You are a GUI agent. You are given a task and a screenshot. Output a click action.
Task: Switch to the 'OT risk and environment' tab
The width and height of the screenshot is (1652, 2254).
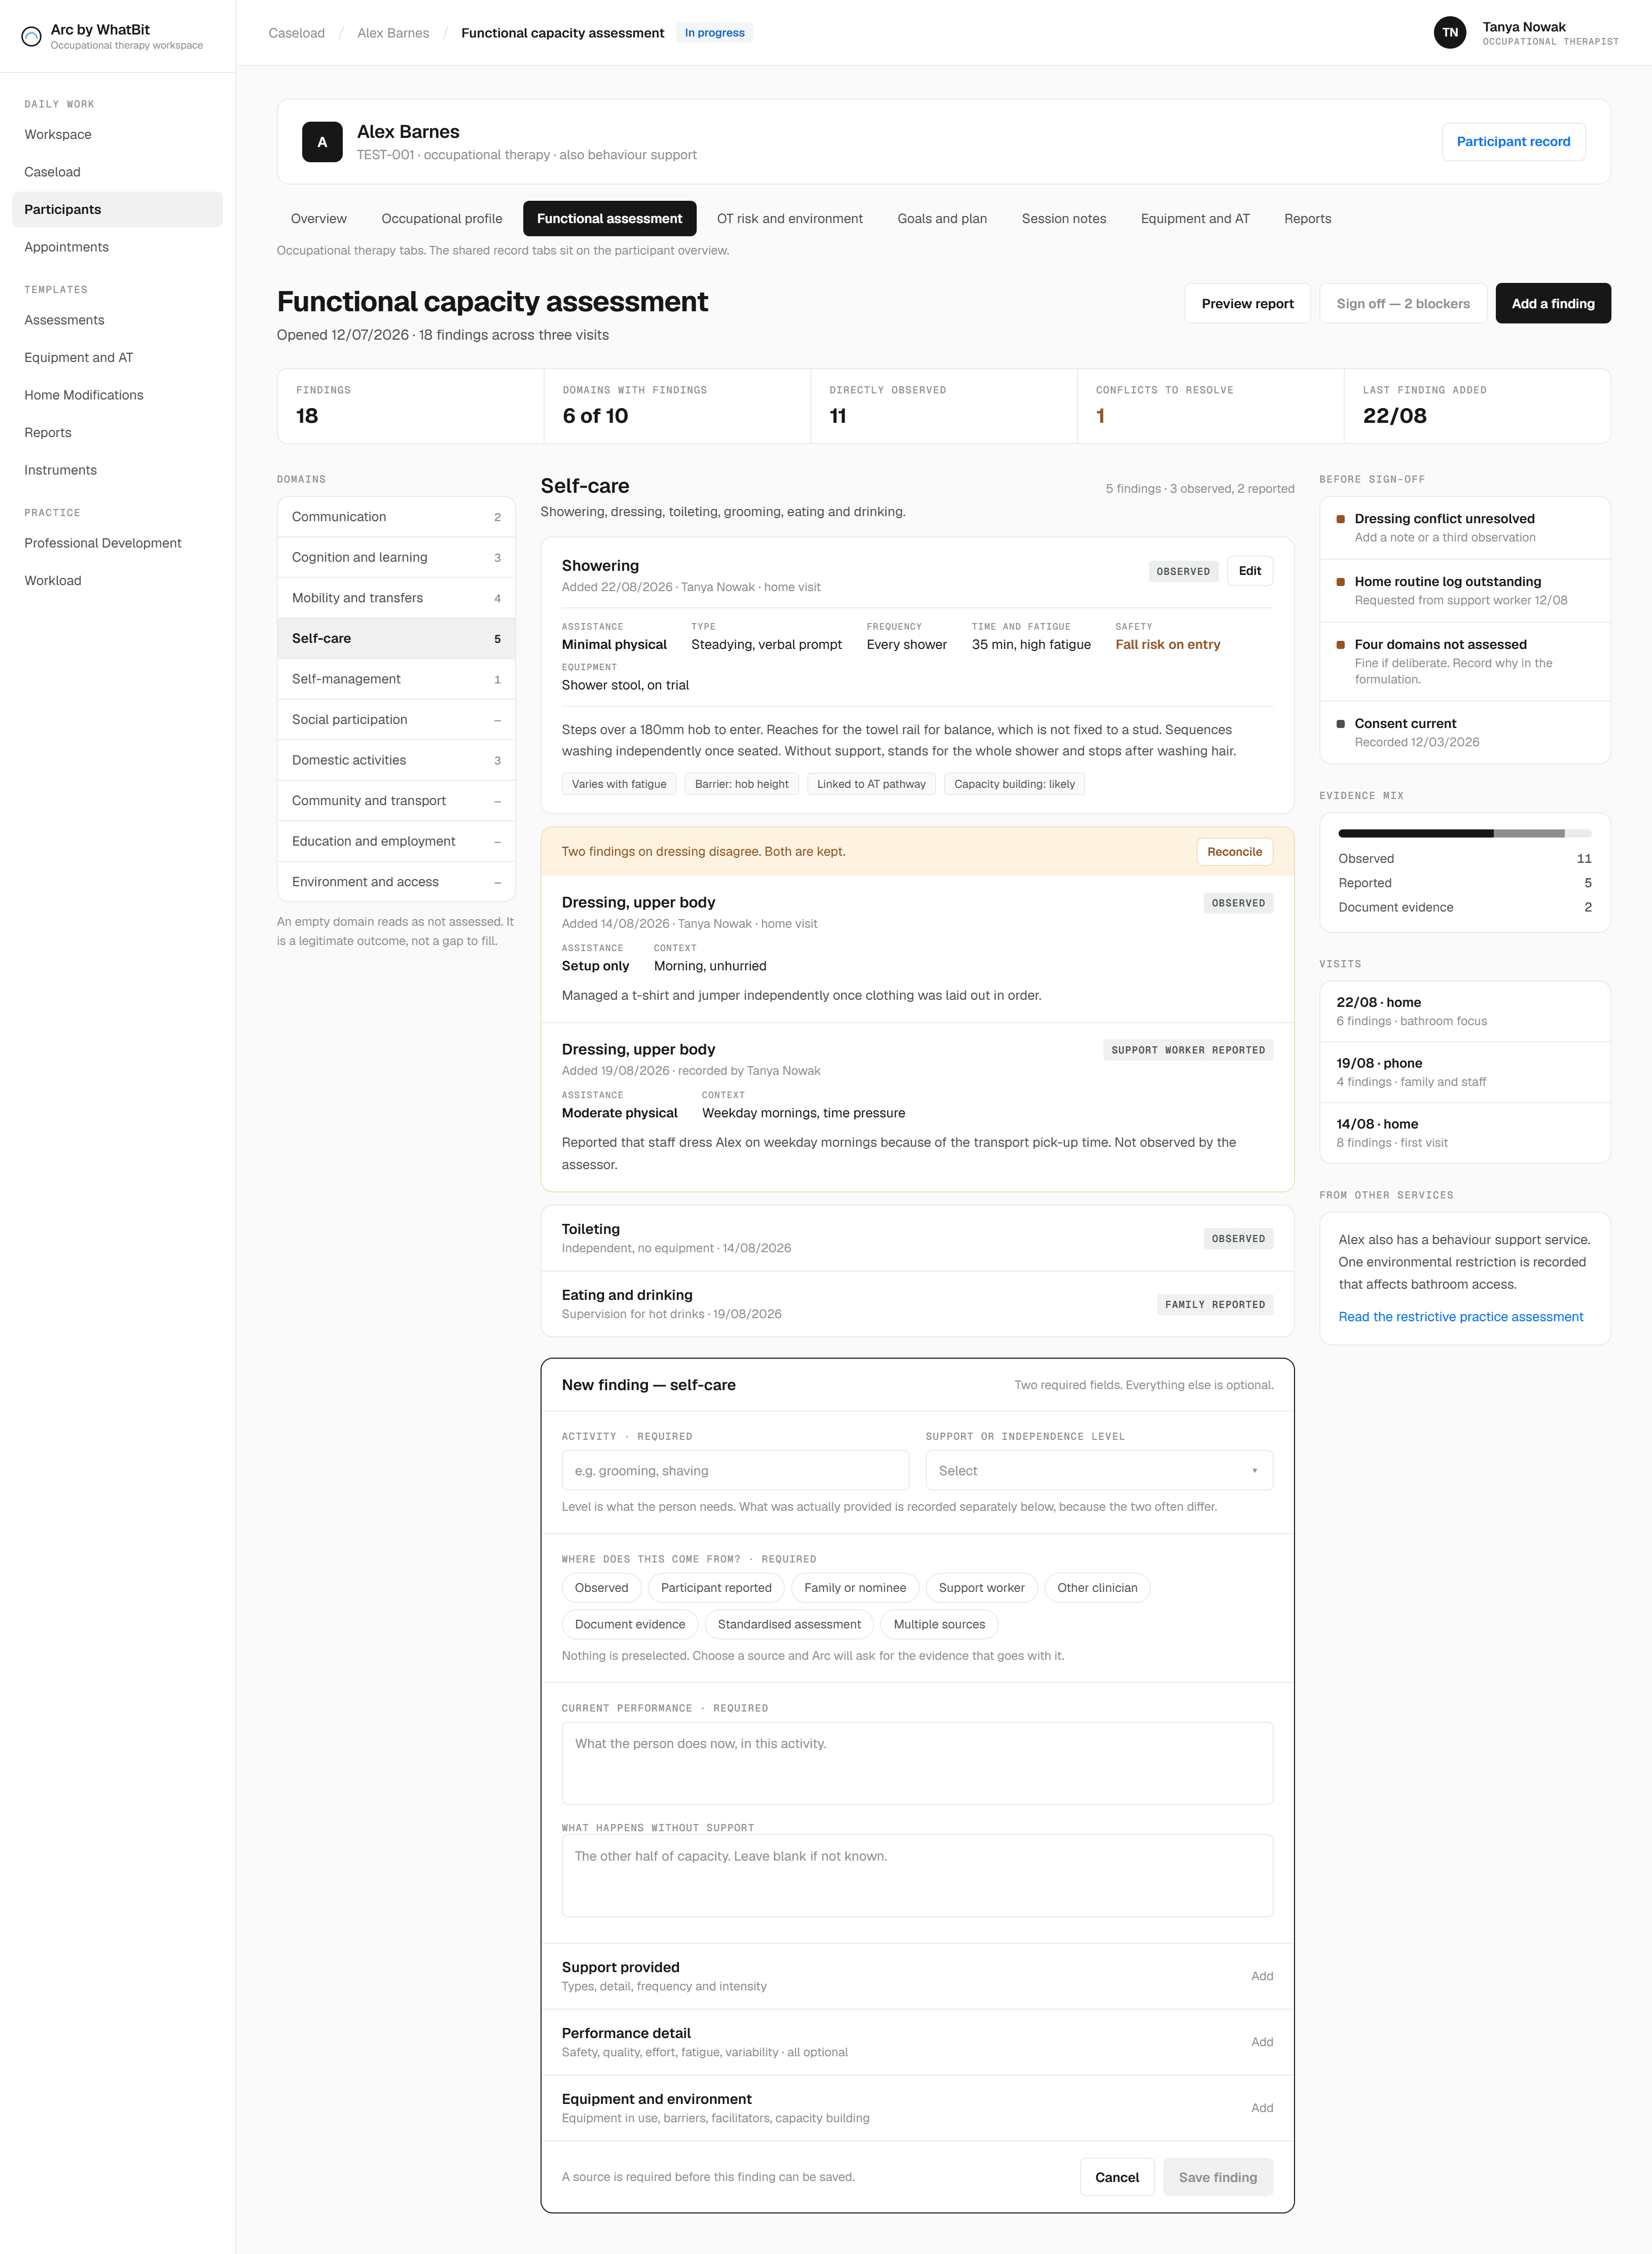click(789, 219)
